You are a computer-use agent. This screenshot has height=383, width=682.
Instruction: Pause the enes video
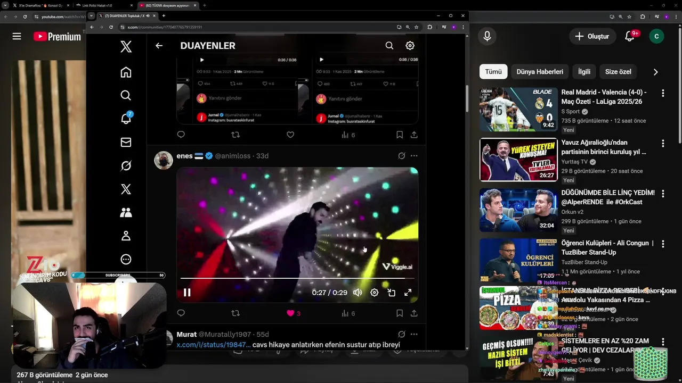tap(187, 292)
